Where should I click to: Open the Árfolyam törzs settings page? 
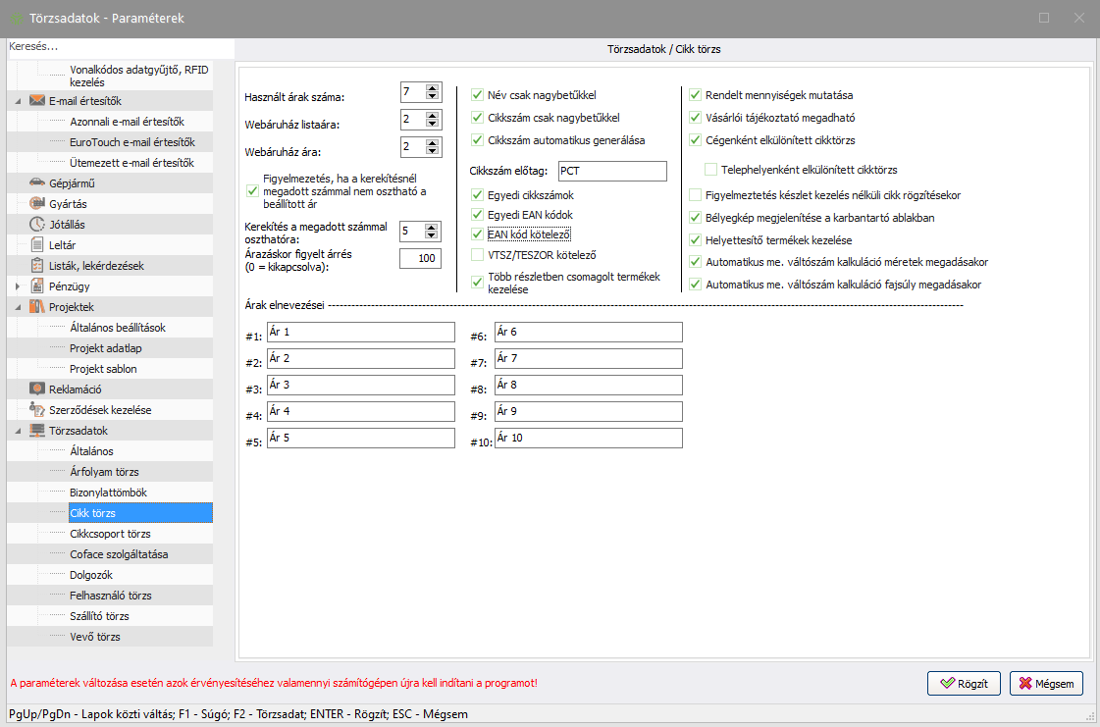tap(104, 472)
